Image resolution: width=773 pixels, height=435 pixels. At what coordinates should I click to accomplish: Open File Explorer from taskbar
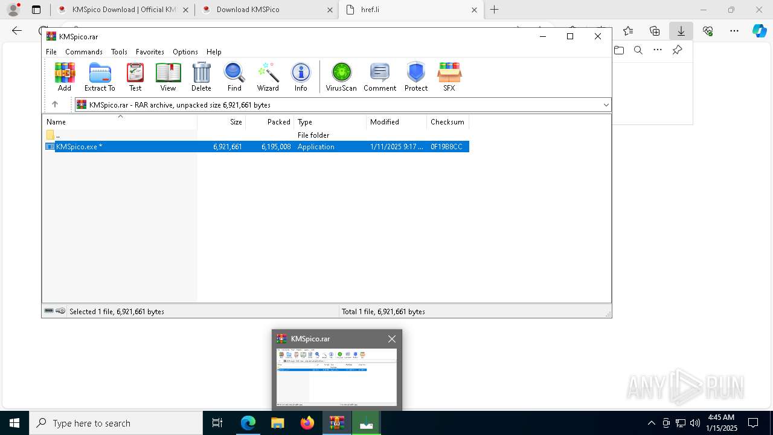pos(278,423)
